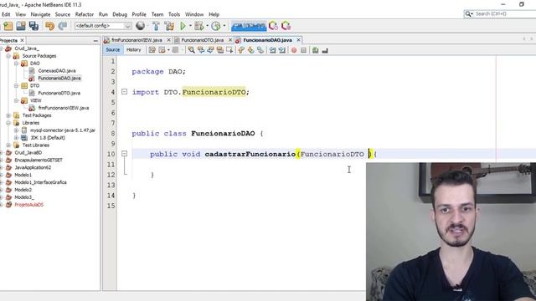Toggle Highlight Search in the editor toolbar
The width and height of the screenshot is (536, 301).
(220, 50)
